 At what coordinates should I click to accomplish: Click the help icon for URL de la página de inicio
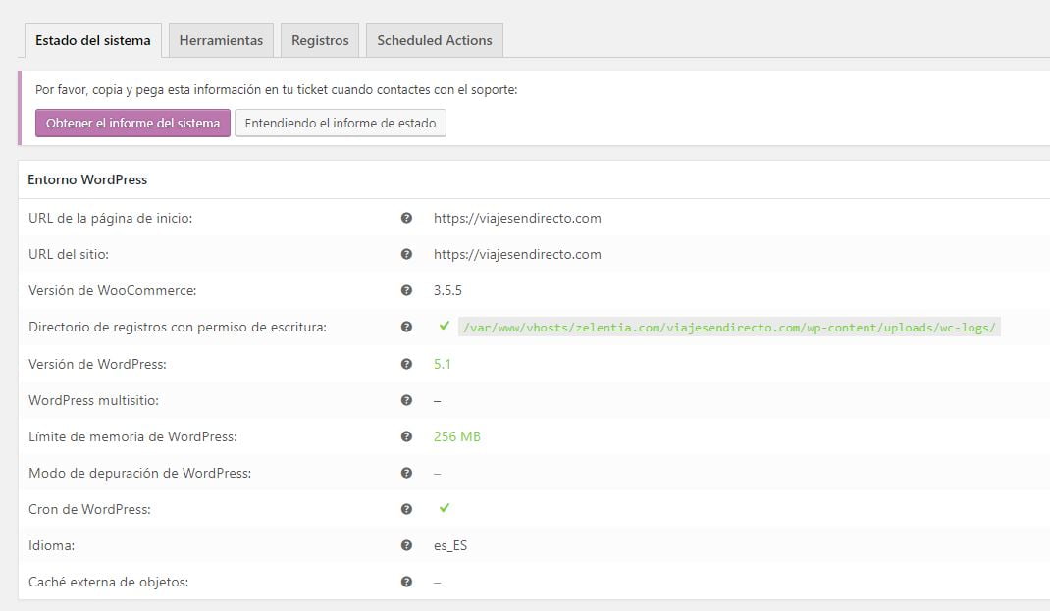pos(407,218)
